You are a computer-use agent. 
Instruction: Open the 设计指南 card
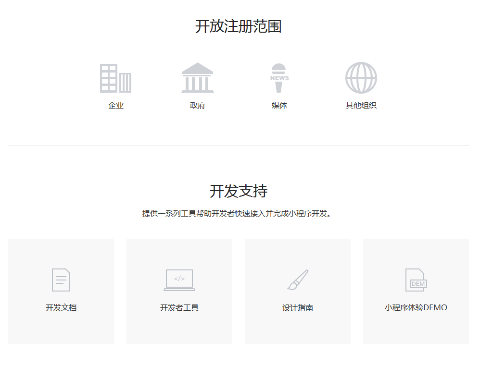click(x=298, y=291)
